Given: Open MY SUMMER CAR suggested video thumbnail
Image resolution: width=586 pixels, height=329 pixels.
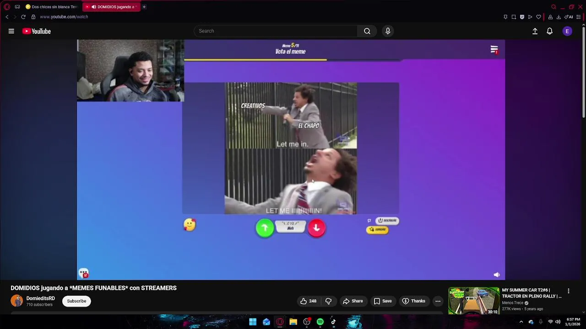Looking at the screenshot, I should tap(474, 301).
